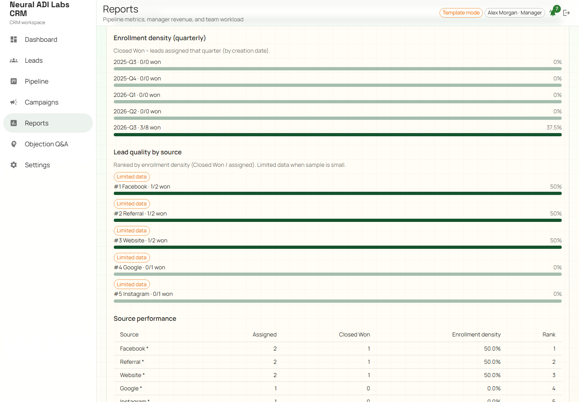Click the 2026-Q3 37.5% progress bar
The image size is (579, 402).
[x=338, y=135]
